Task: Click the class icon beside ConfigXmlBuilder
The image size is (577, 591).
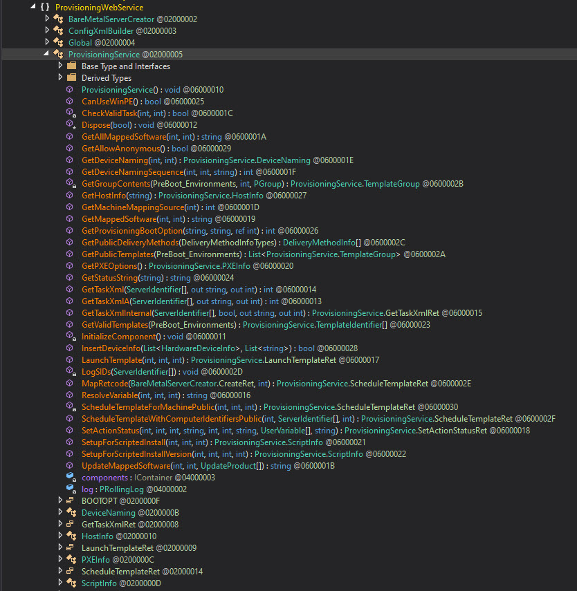Action: (59, 30)
